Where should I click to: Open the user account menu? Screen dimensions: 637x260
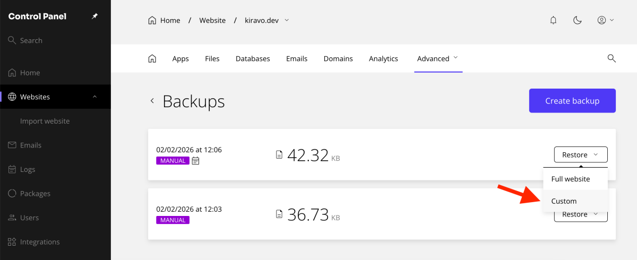[x=605, y=20]
